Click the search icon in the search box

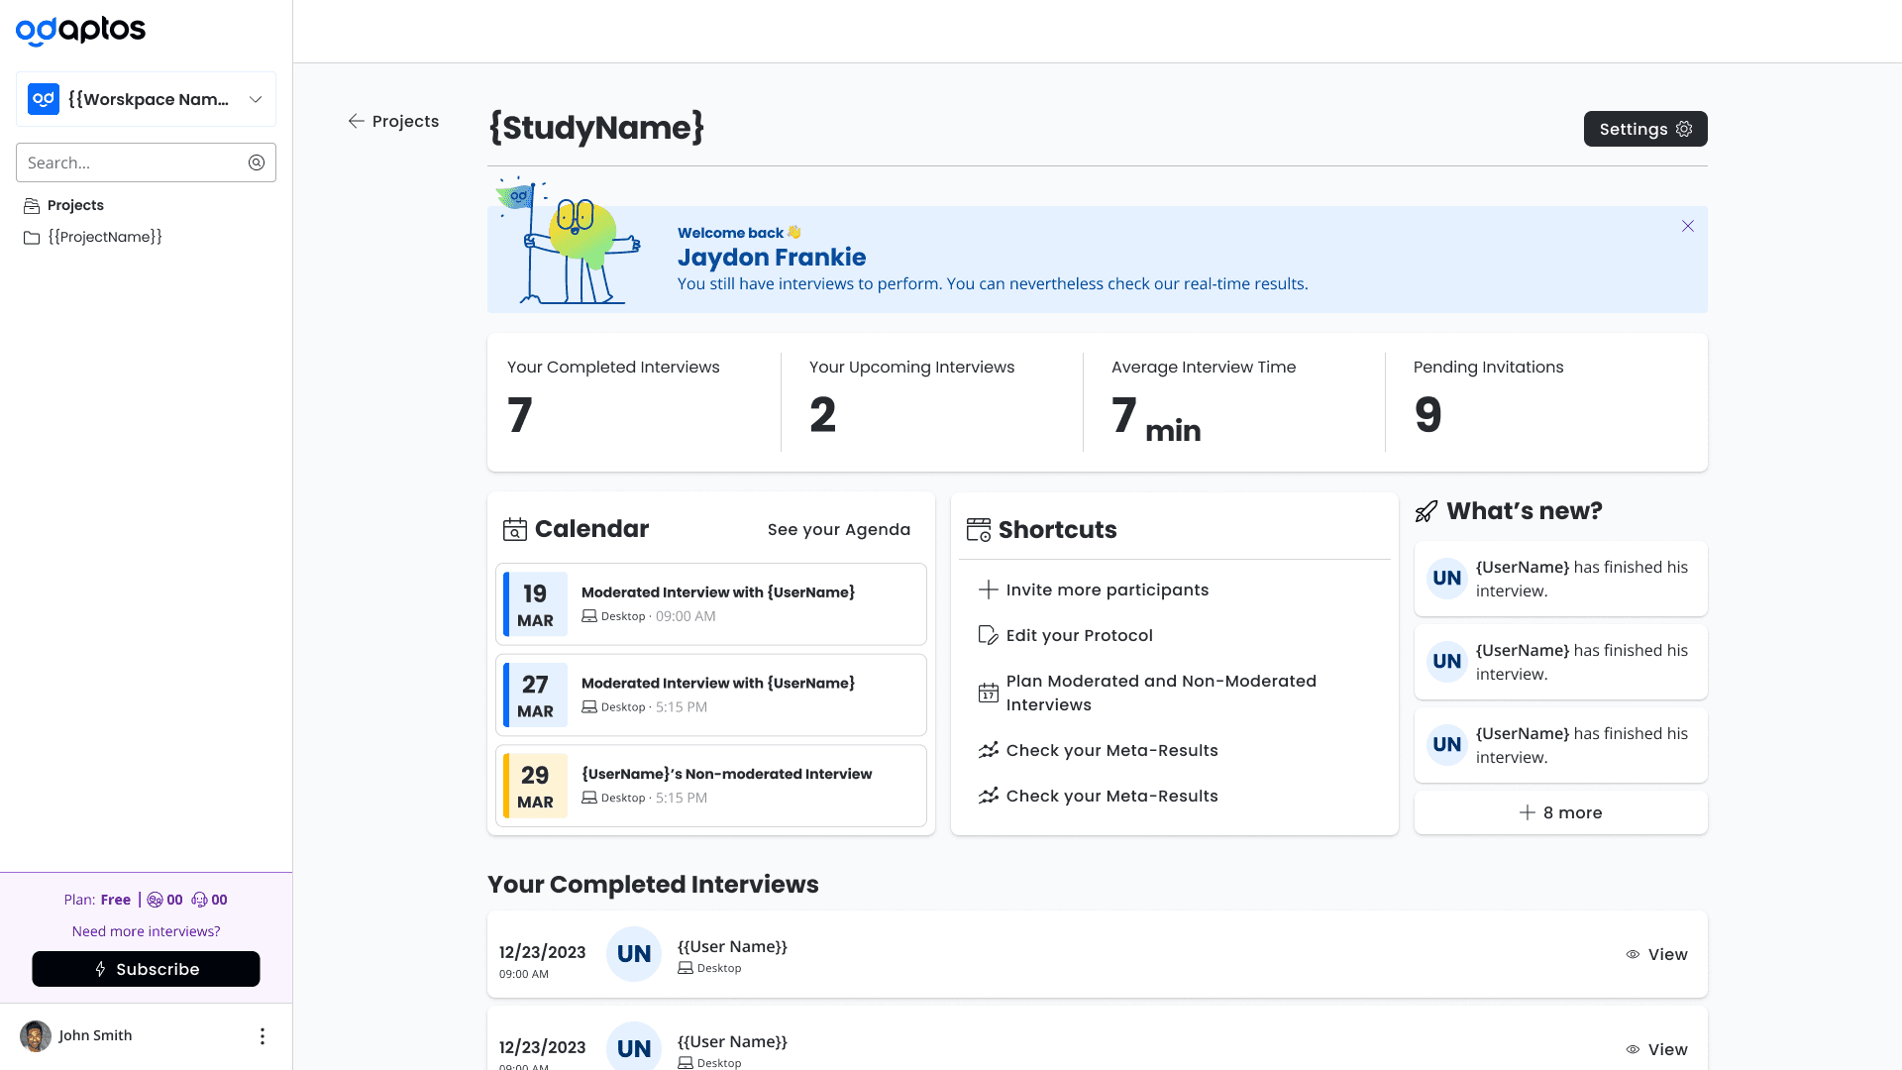click(257, 162)
